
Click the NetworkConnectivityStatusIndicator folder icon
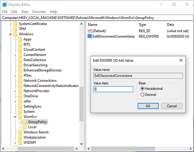click(20, 86)
